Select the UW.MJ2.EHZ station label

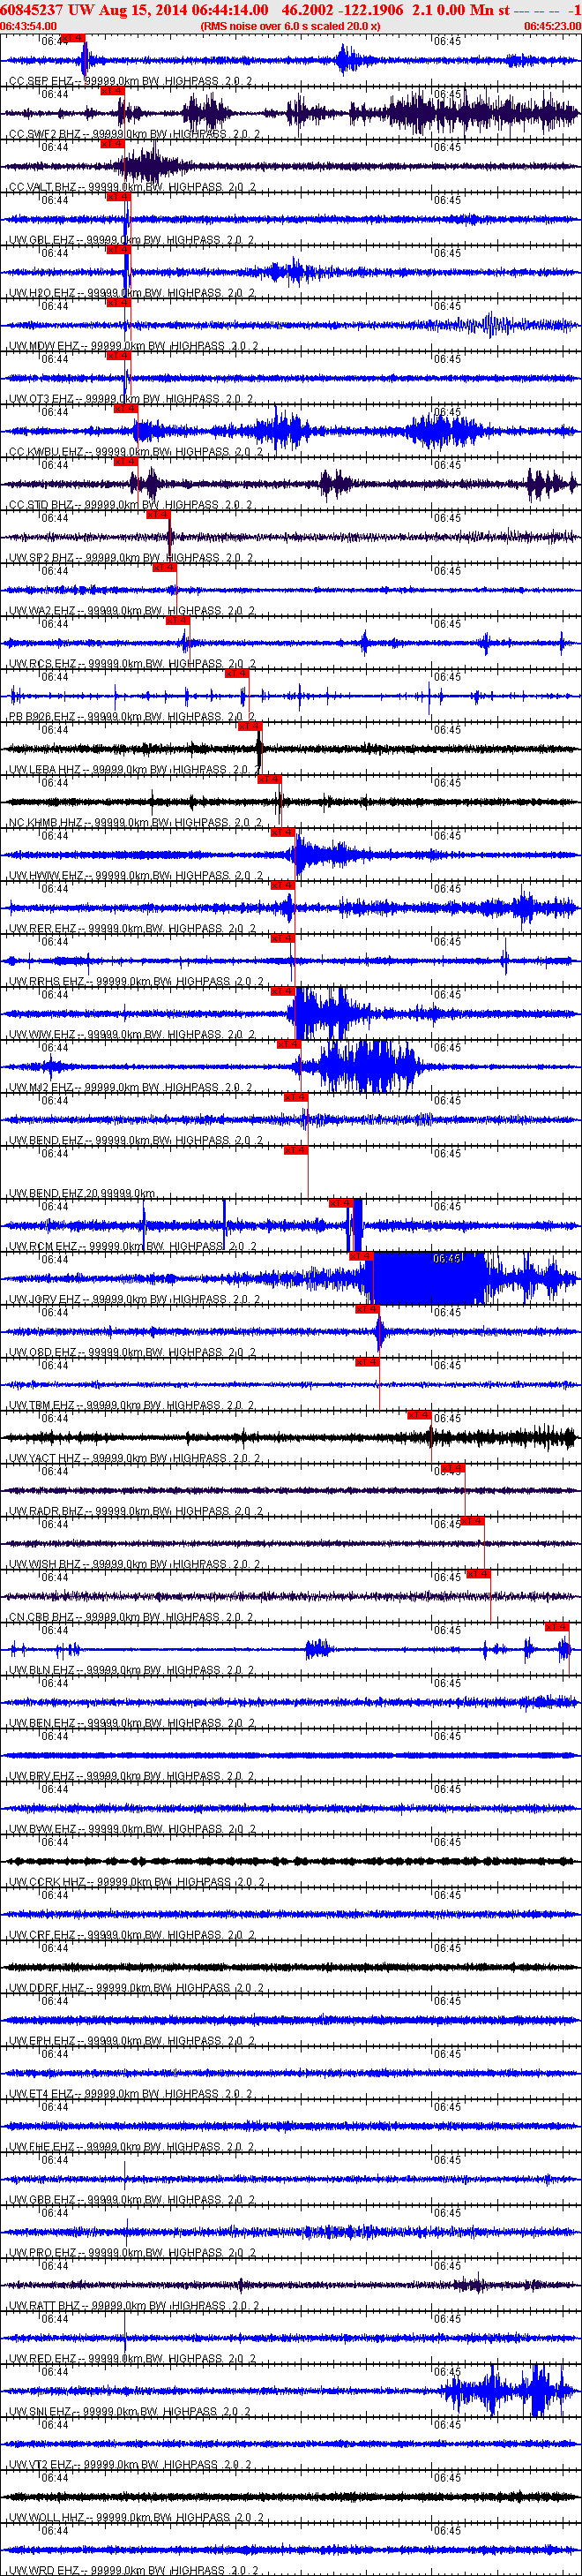click(130, 1088)
